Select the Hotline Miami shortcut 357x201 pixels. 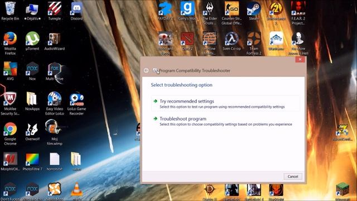[x=210, y=44]
